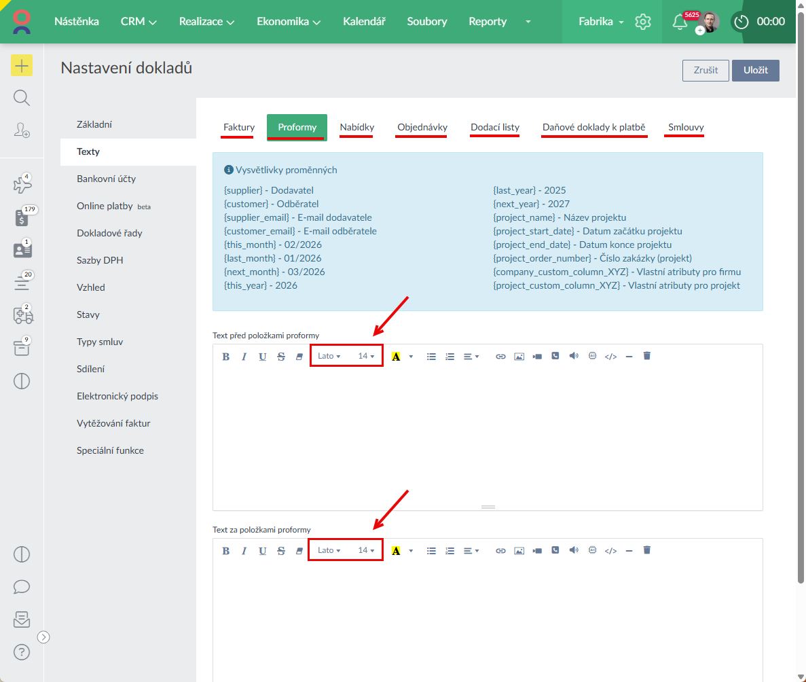This screenshot has width=806, height=682.
Task: Click the Uložit button
Action: point(755,71)
